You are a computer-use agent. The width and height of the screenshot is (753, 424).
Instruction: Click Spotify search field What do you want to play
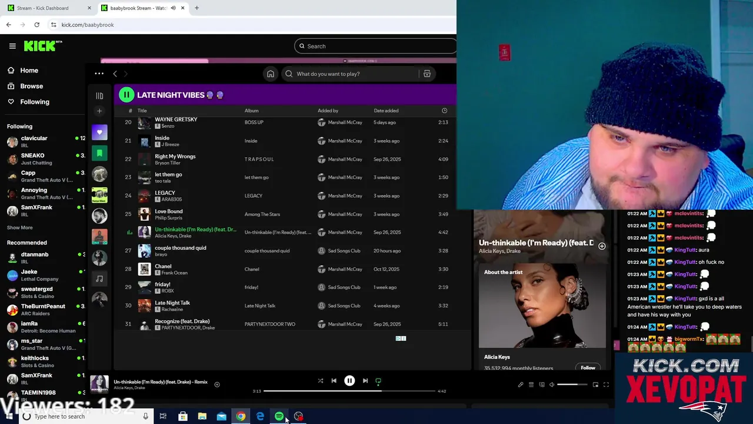pyautogui.click(x=350, y=74)
